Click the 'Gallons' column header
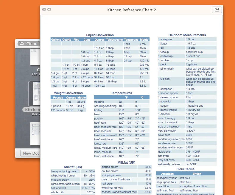Image resolution: width=235 pixels, height=195 pixels. (56, 40)
